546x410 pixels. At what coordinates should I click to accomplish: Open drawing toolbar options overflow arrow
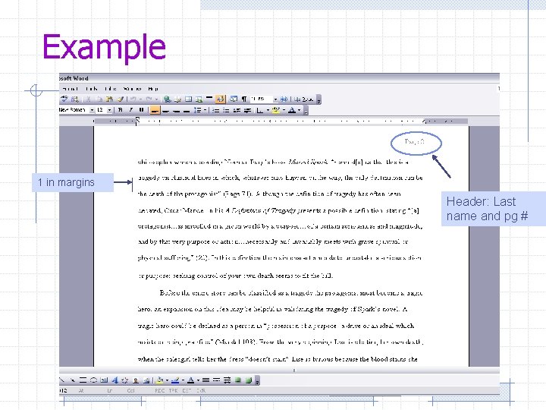(257, 380)
